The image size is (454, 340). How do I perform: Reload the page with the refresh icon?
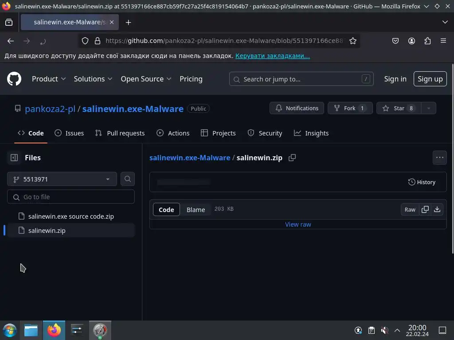tap(43, 42)
